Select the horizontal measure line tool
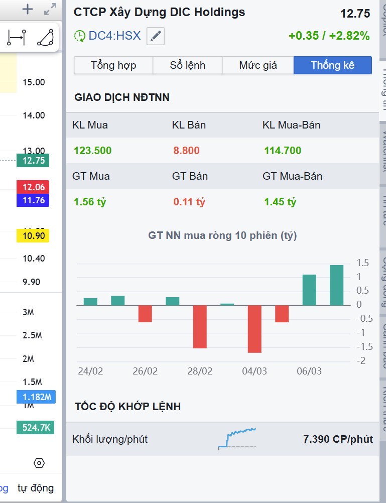This screenshot has width=386, height=503. coord(17,37)
